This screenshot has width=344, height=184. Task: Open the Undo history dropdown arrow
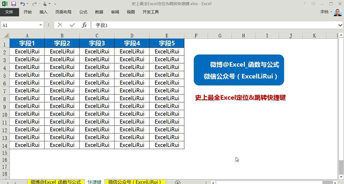tap(28, 4)
